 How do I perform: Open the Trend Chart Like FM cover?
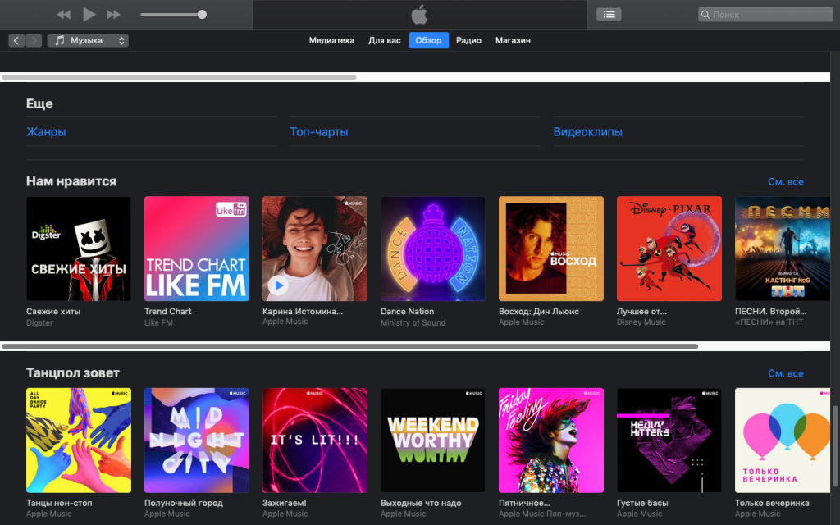[197, 249]
